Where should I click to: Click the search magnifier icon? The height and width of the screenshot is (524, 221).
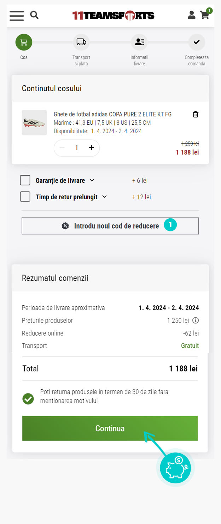[x=34, y=15]
